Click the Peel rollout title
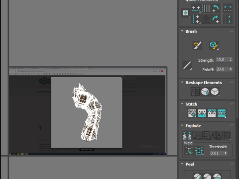Screen dimensions: 239x179 [x=190, y=164]
